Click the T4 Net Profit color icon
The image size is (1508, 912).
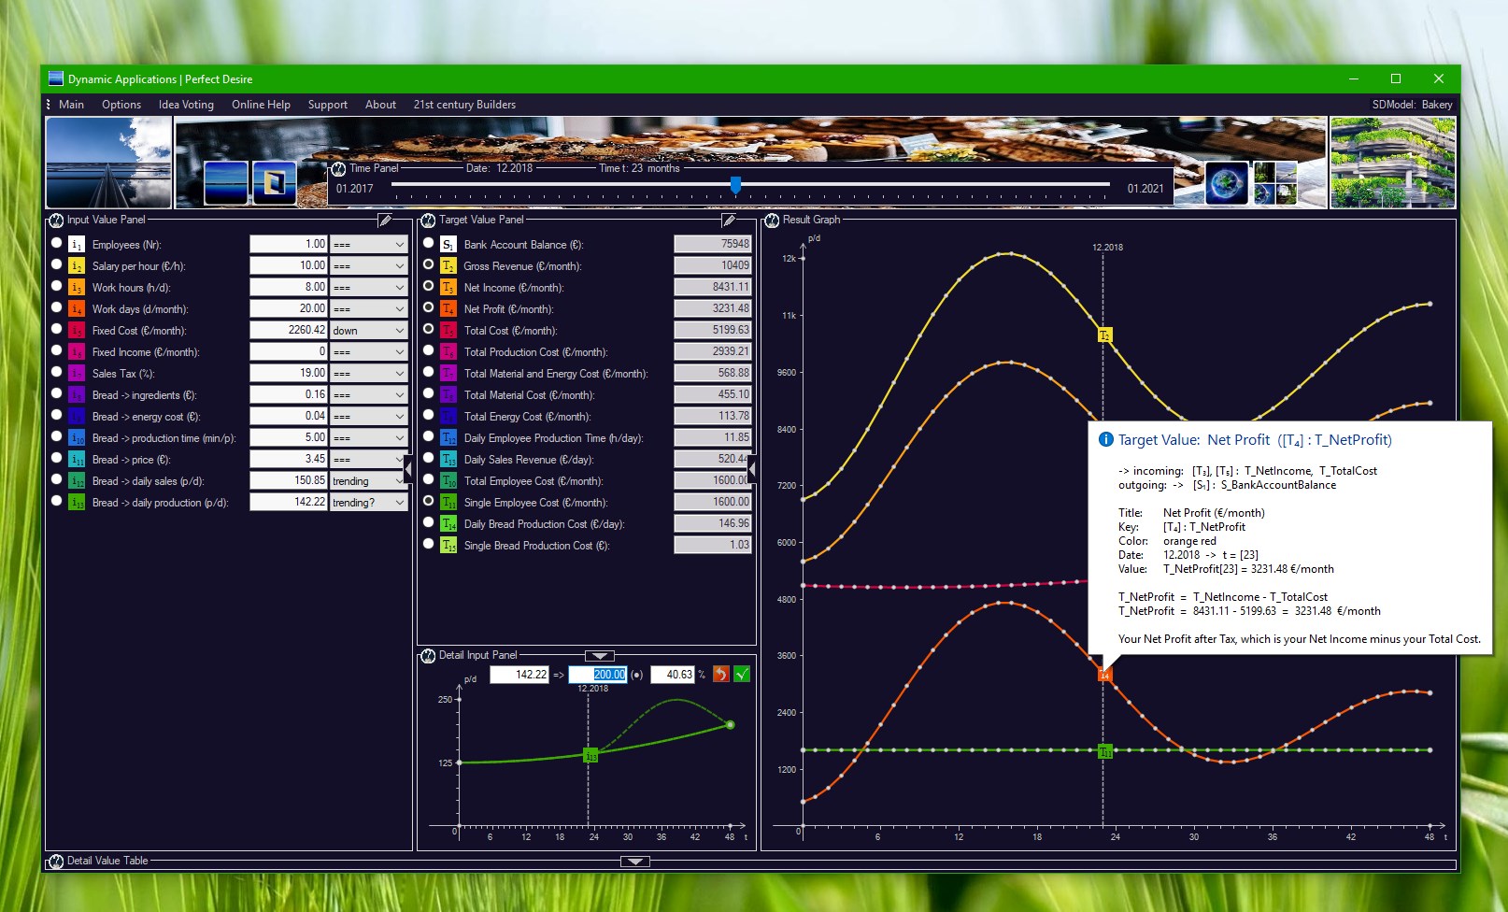click(448, 308)
